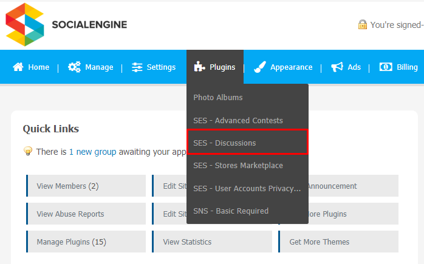Click the Home house icon

18,67
